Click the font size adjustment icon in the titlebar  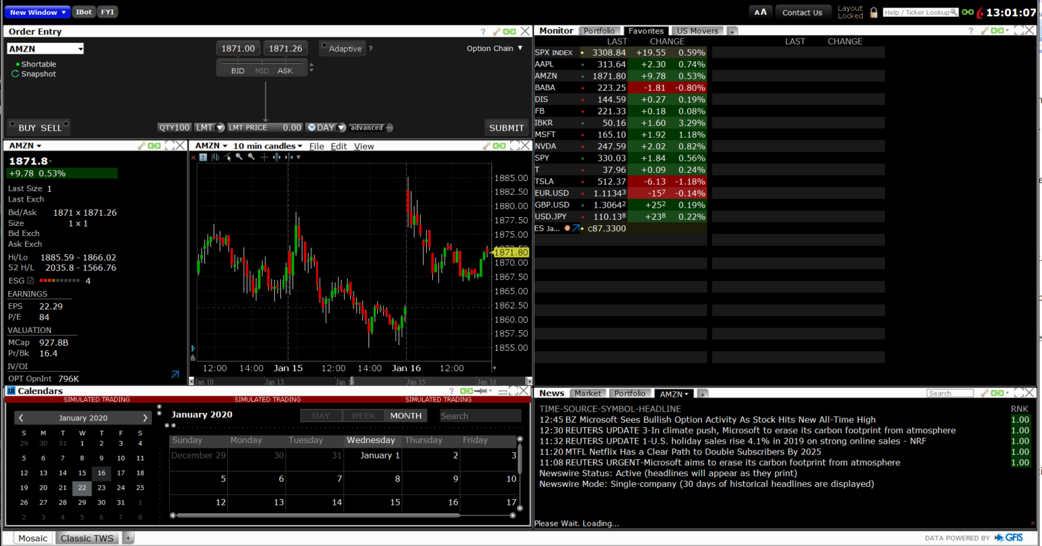coord(760,12)
